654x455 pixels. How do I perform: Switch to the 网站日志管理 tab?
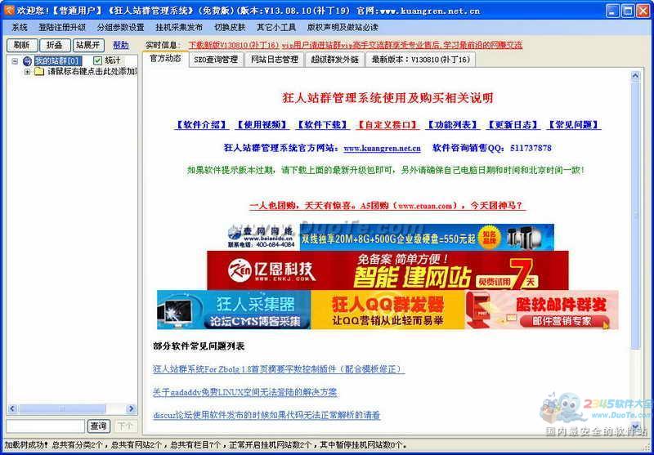(x=275, y=59)
